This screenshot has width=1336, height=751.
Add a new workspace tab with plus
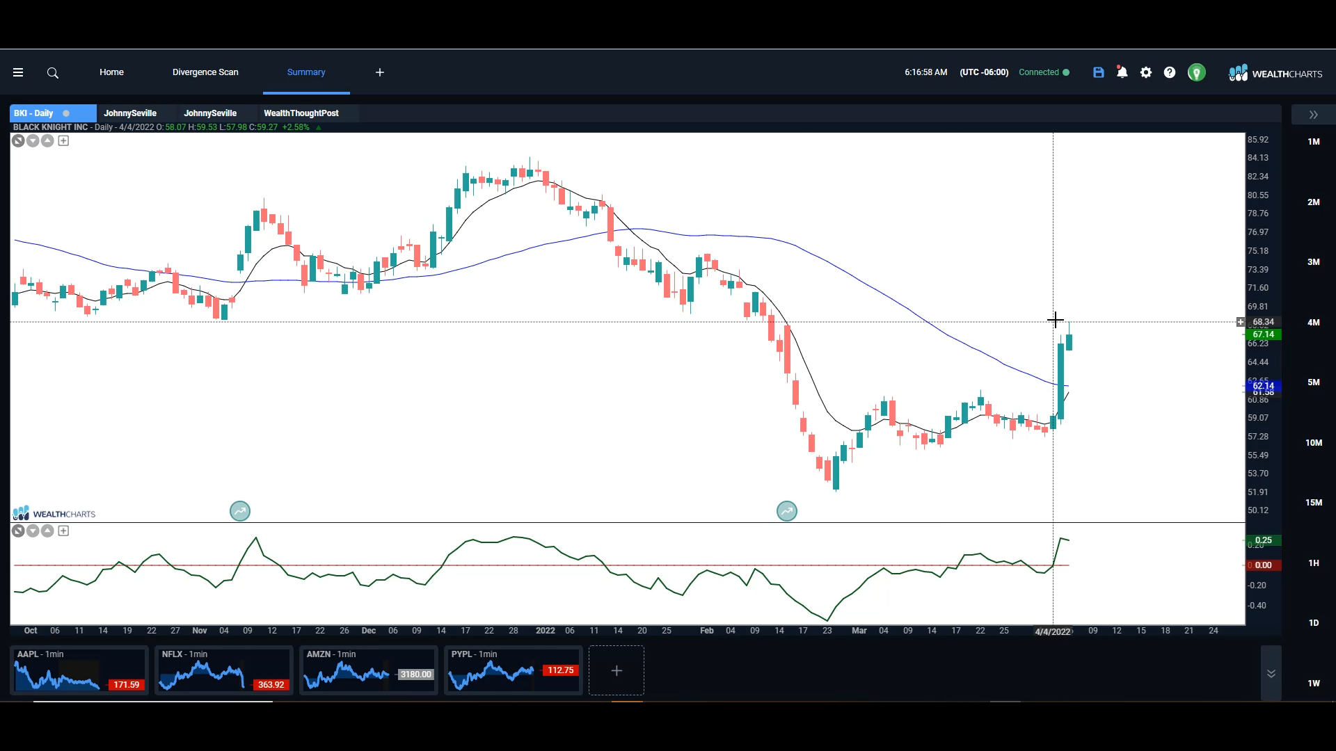point(380,72)
